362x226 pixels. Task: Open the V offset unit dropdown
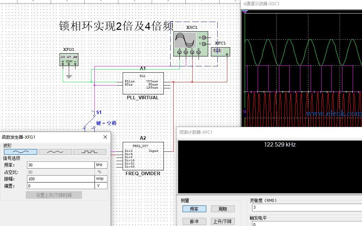(101, 186)
